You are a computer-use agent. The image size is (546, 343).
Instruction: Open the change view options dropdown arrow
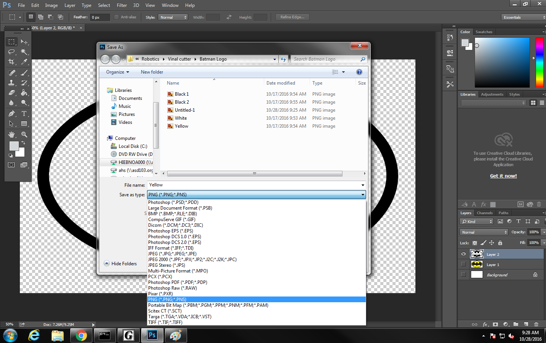(x=343, y=72)
